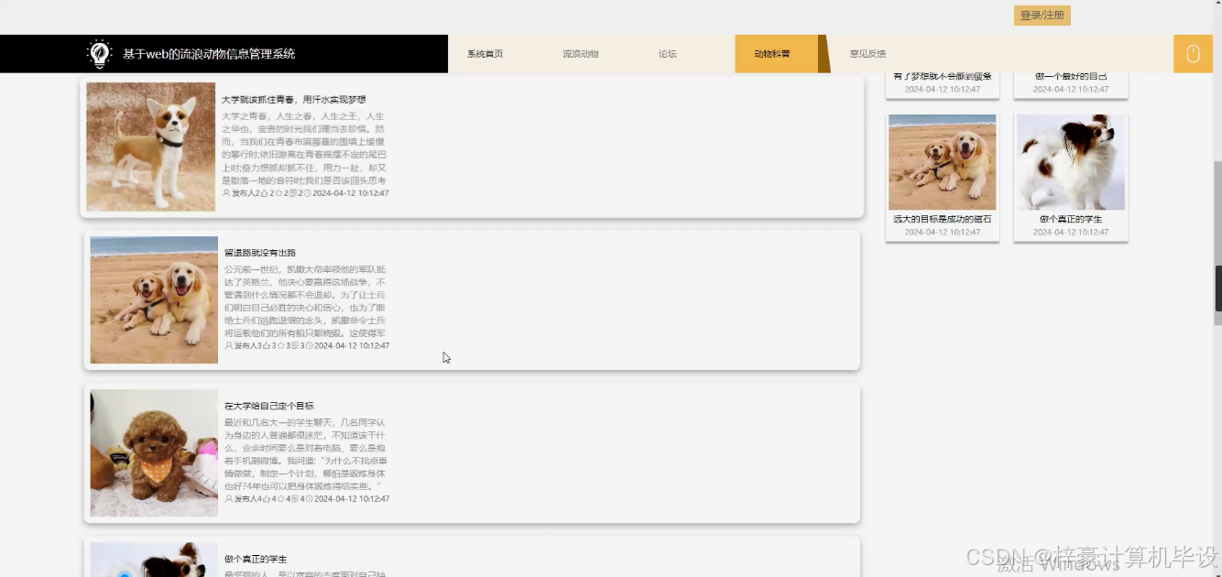Click publisher person icon on 大学就该抓住青春 article

(x=226, y=193)
